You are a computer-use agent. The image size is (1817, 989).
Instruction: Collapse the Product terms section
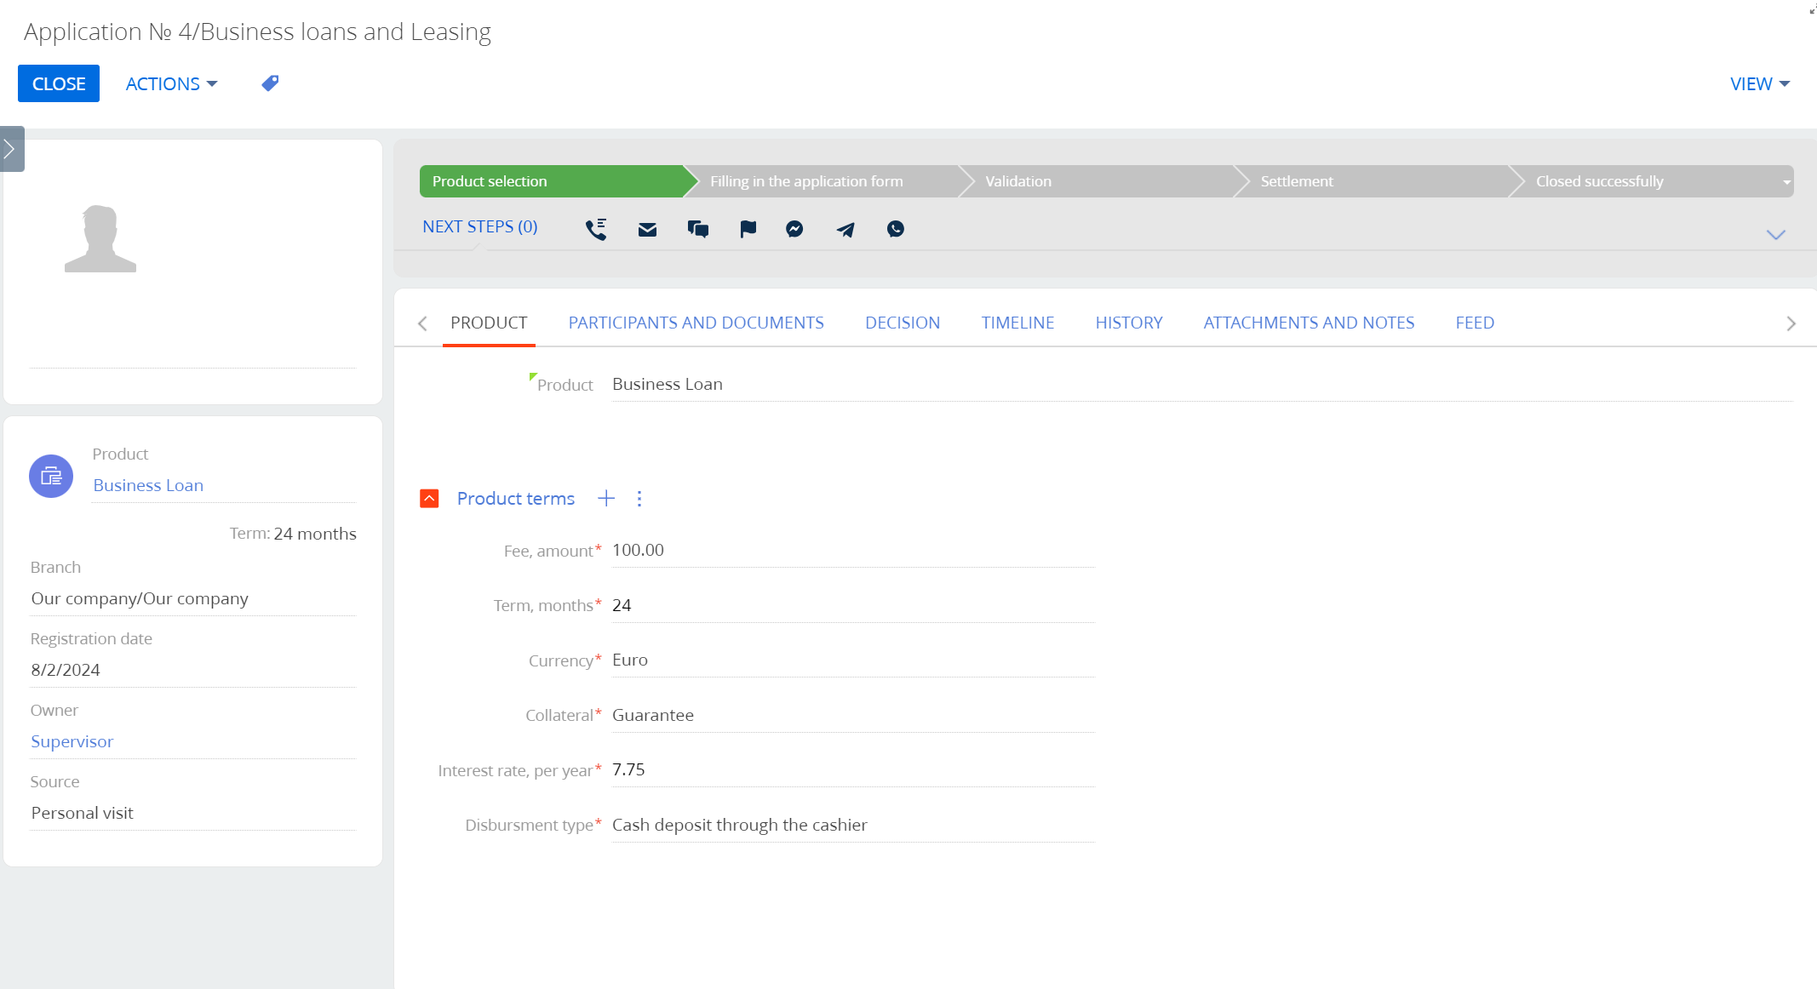tap(429, 498)
